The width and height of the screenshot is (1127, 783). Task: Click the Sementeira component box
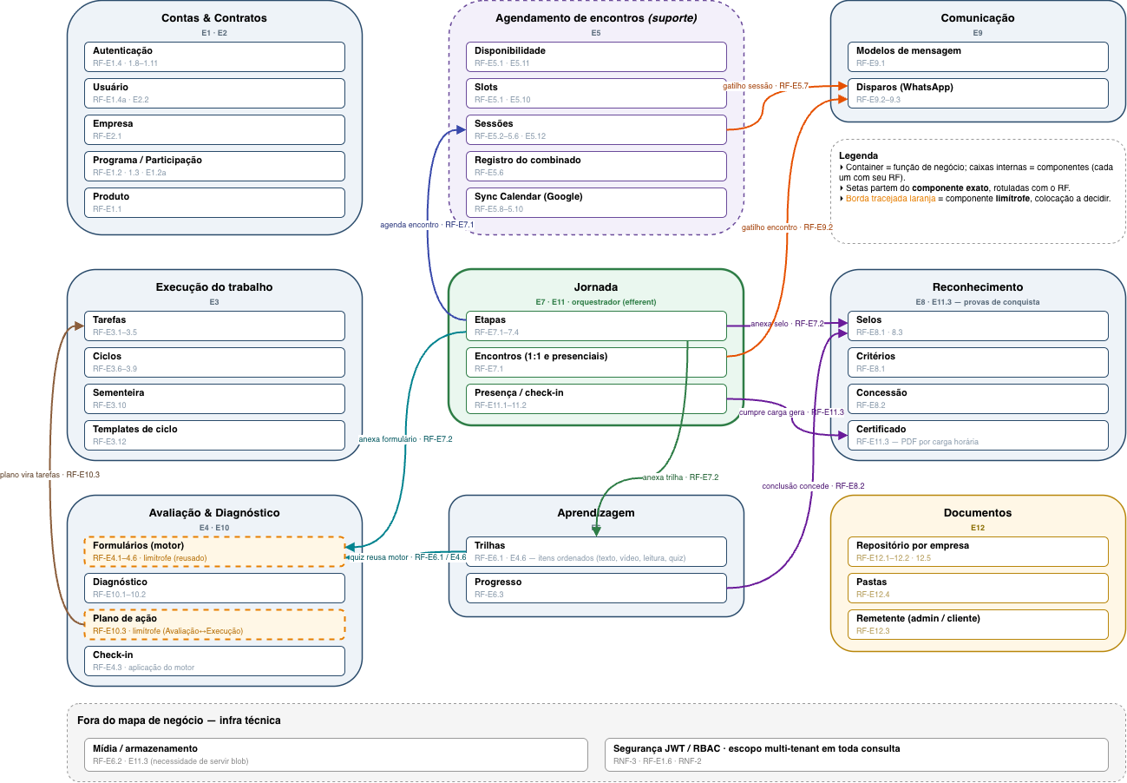(214, 398)
